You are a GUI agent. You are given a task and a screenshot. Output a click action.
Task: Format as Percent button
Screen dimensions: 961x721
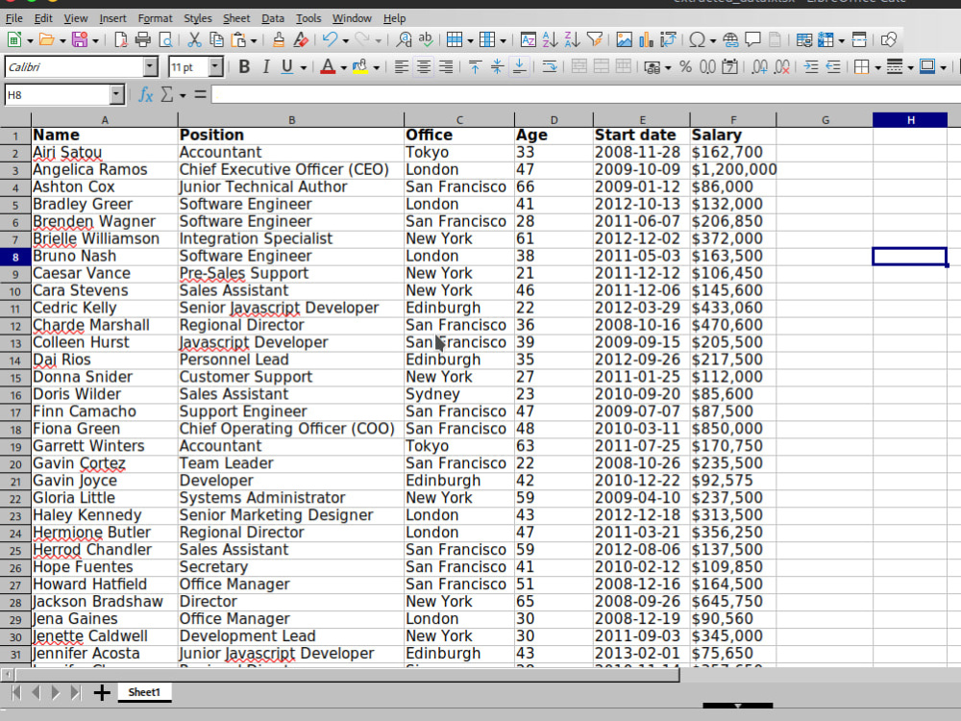click(685, 67)
